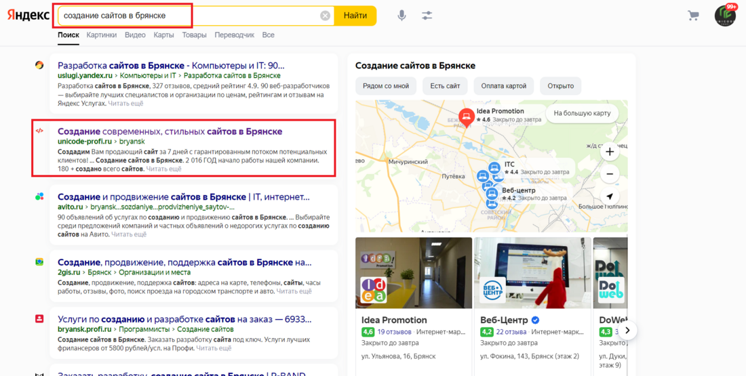Open 22 отзыва for Веб-Центр

point(511,332)
